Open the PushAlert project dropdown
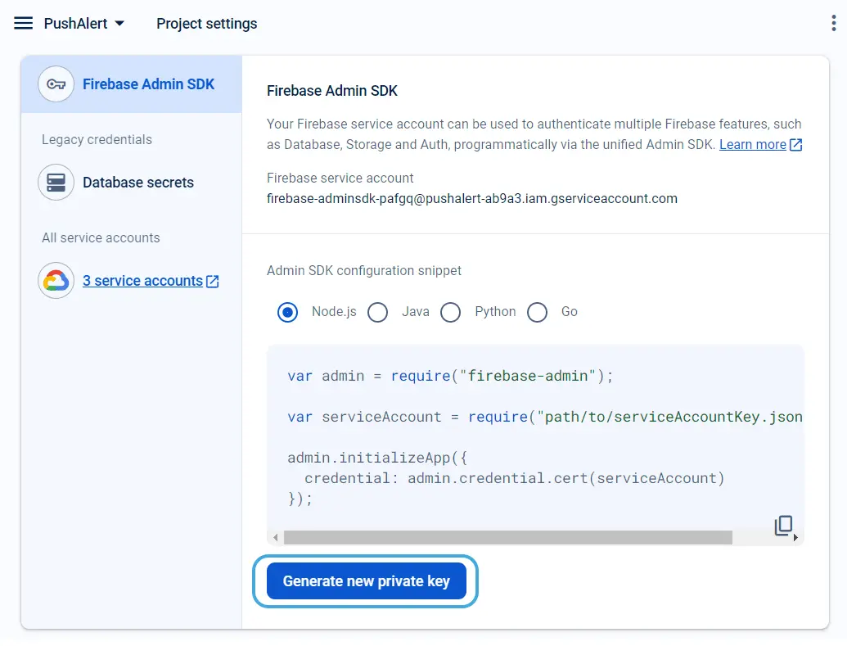The height and width of the screenshot is (646, 847). 84,23
